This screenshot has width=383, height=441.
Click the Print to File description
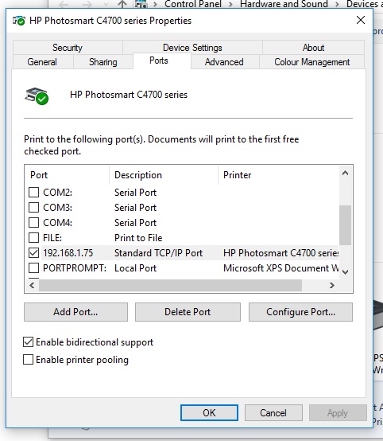[x=138, y=238]
